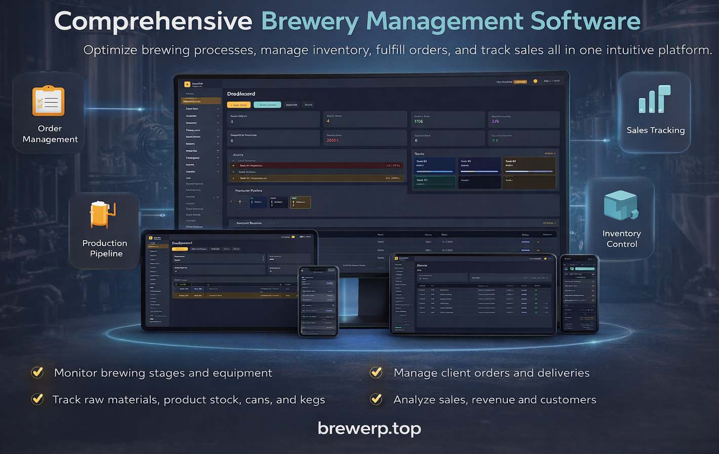Image resolution: width=719 pixels, height=454 pixels.
Task: Click the notification bell in the top bar
Action: (536, 81)
